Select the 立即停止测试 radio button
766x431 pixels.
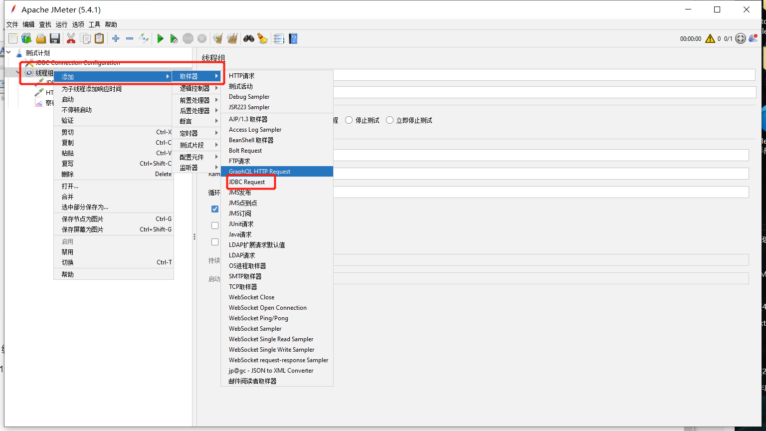(x=390, y=120)
